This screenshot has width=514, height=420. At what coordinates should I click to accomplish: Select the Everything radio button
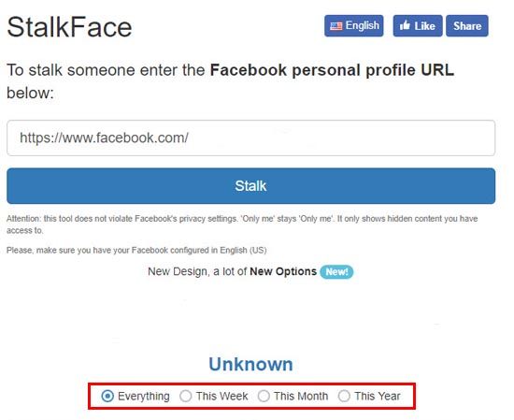tap(107, 396)
